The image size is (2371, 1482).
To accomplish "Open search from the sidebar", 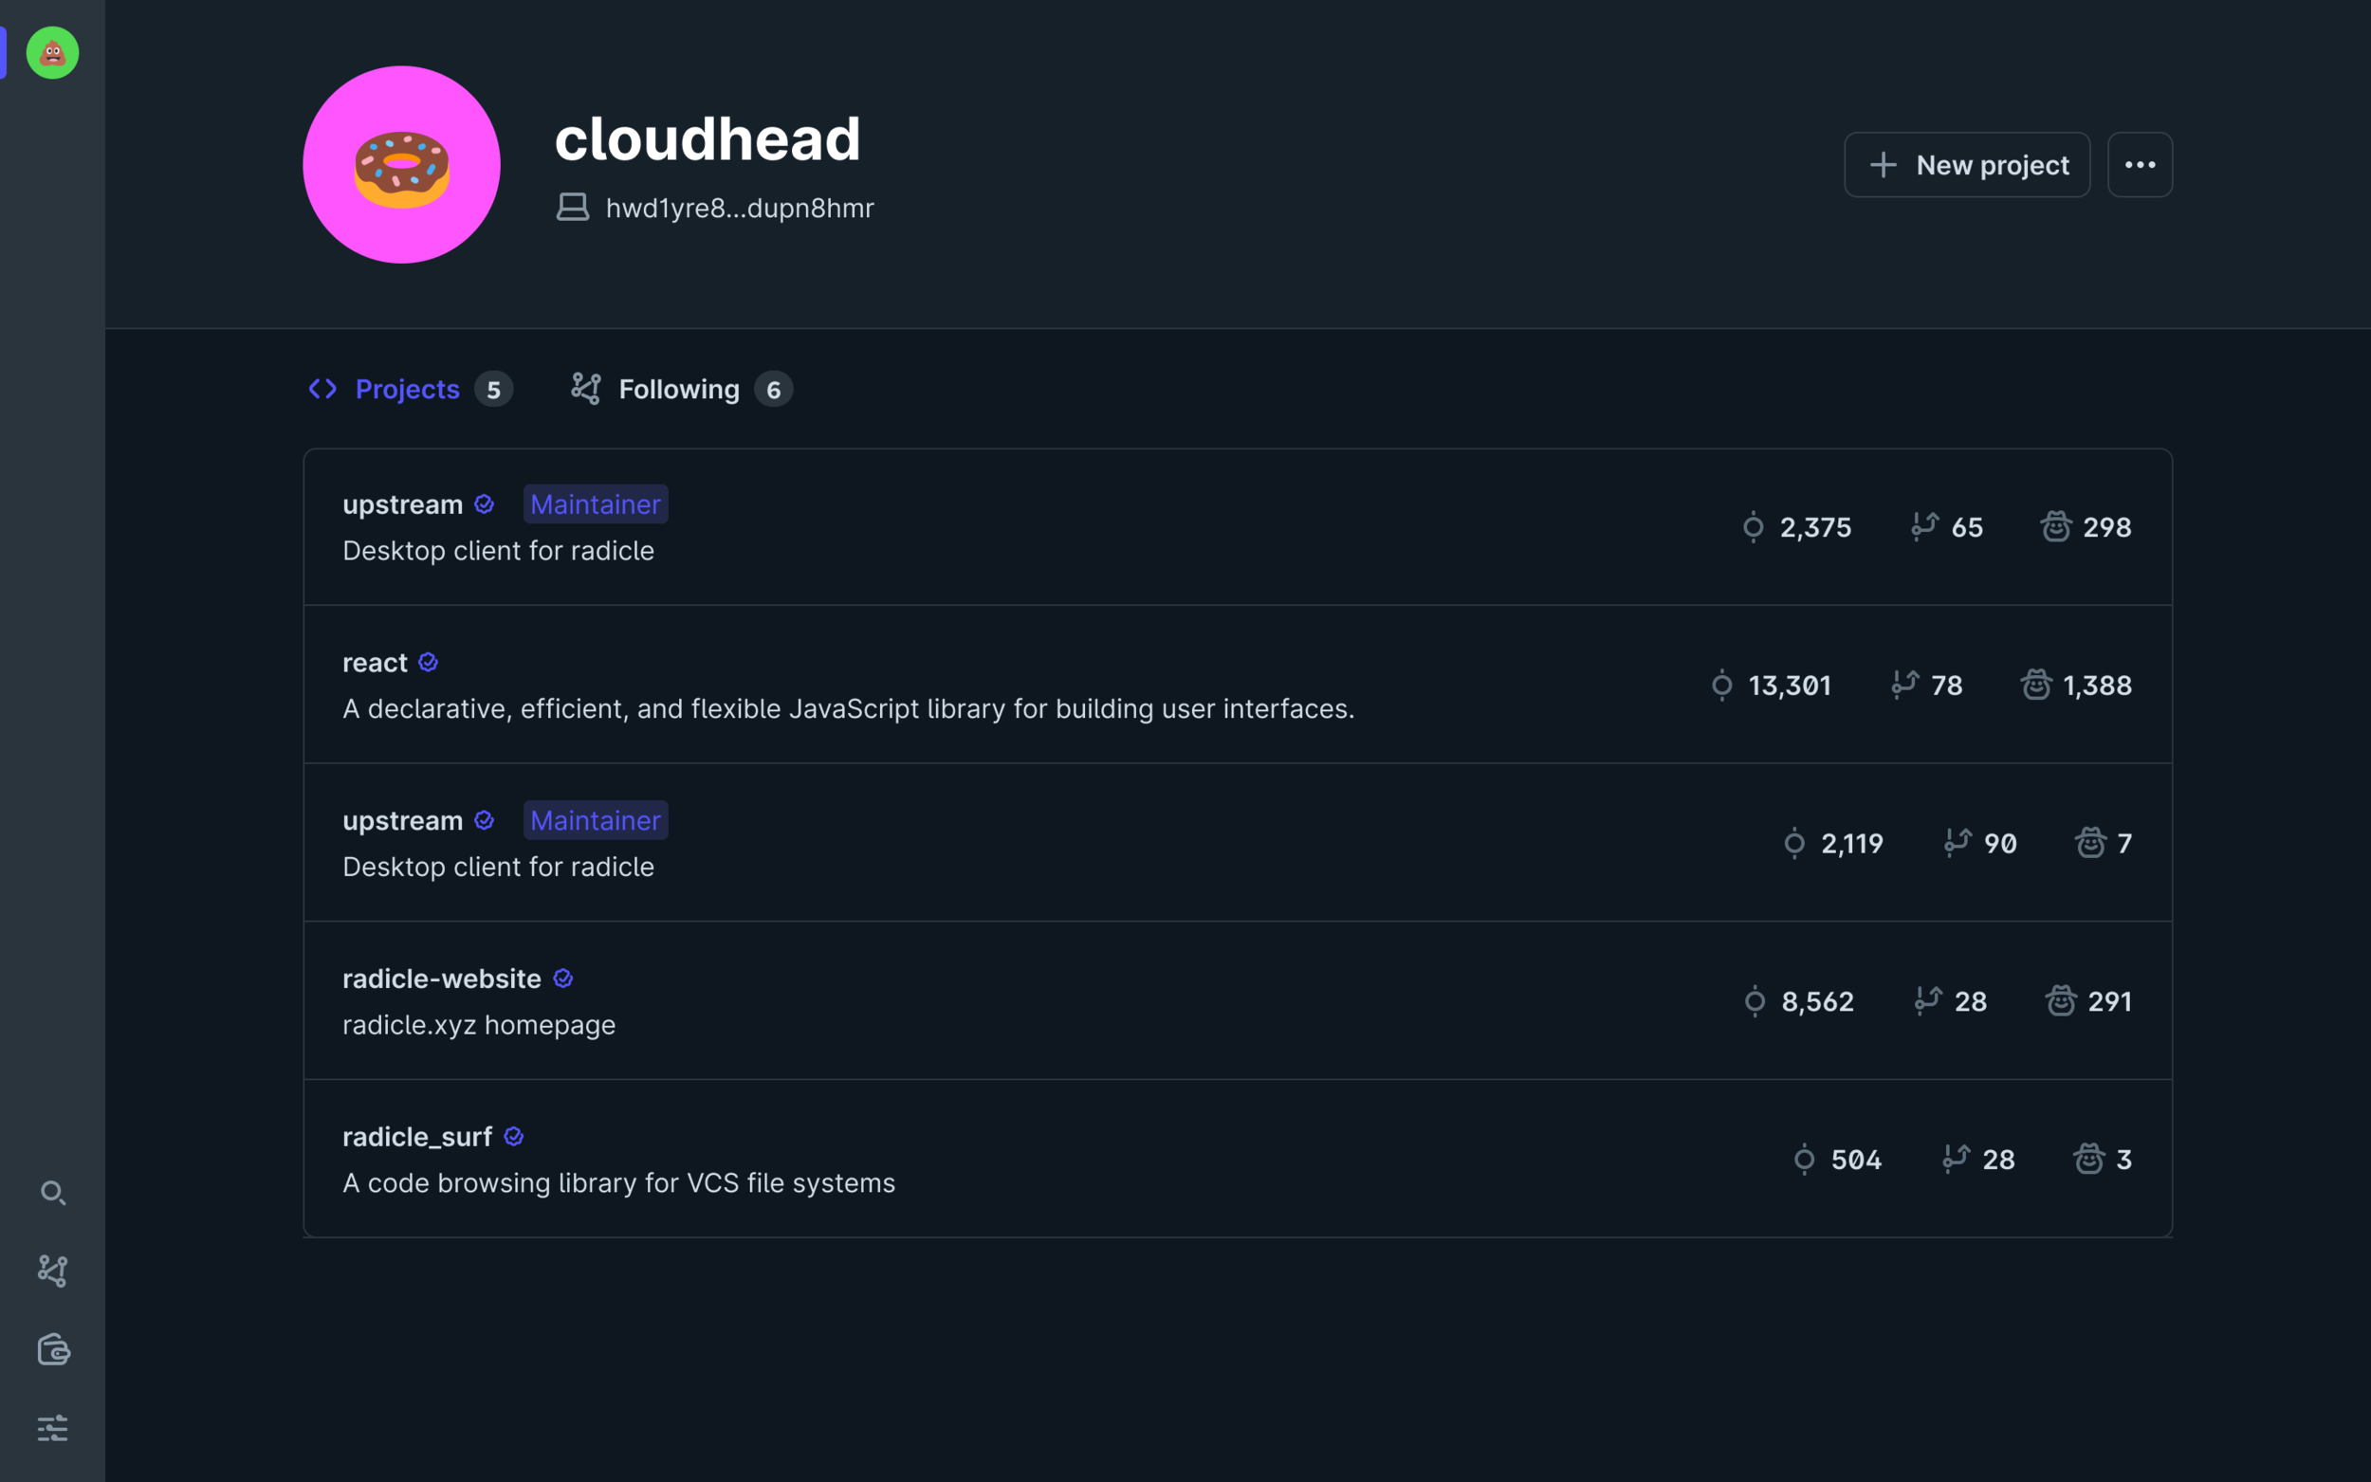I will click(52, 1193).
